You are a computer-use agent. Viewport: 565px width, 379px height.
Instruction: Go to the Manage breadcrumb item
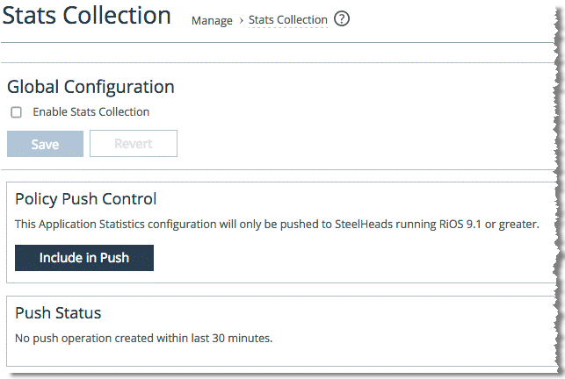[212, 21]
